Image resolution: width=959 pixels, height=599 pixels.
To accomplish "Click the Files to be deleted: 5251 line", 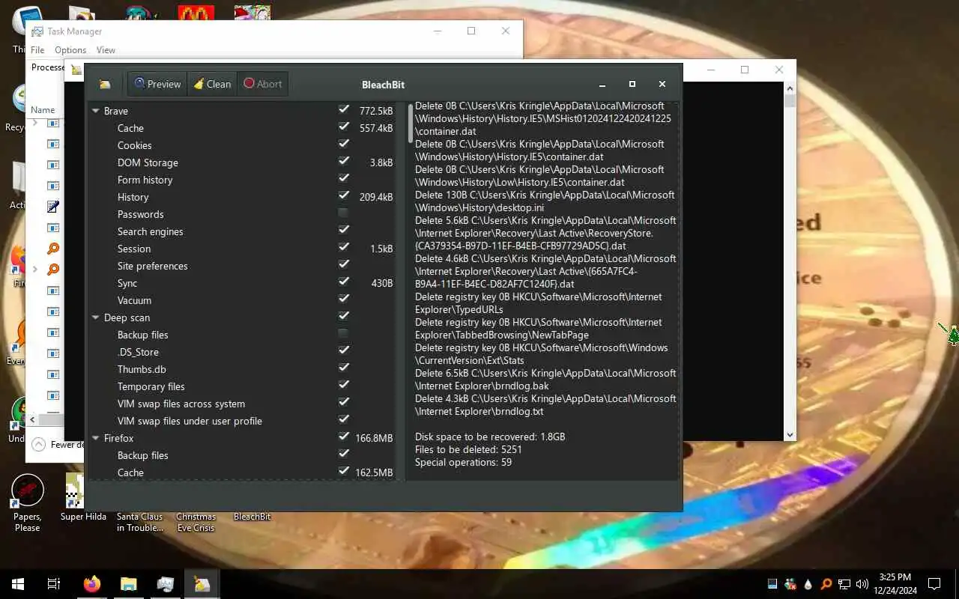I will pos(468,449).
